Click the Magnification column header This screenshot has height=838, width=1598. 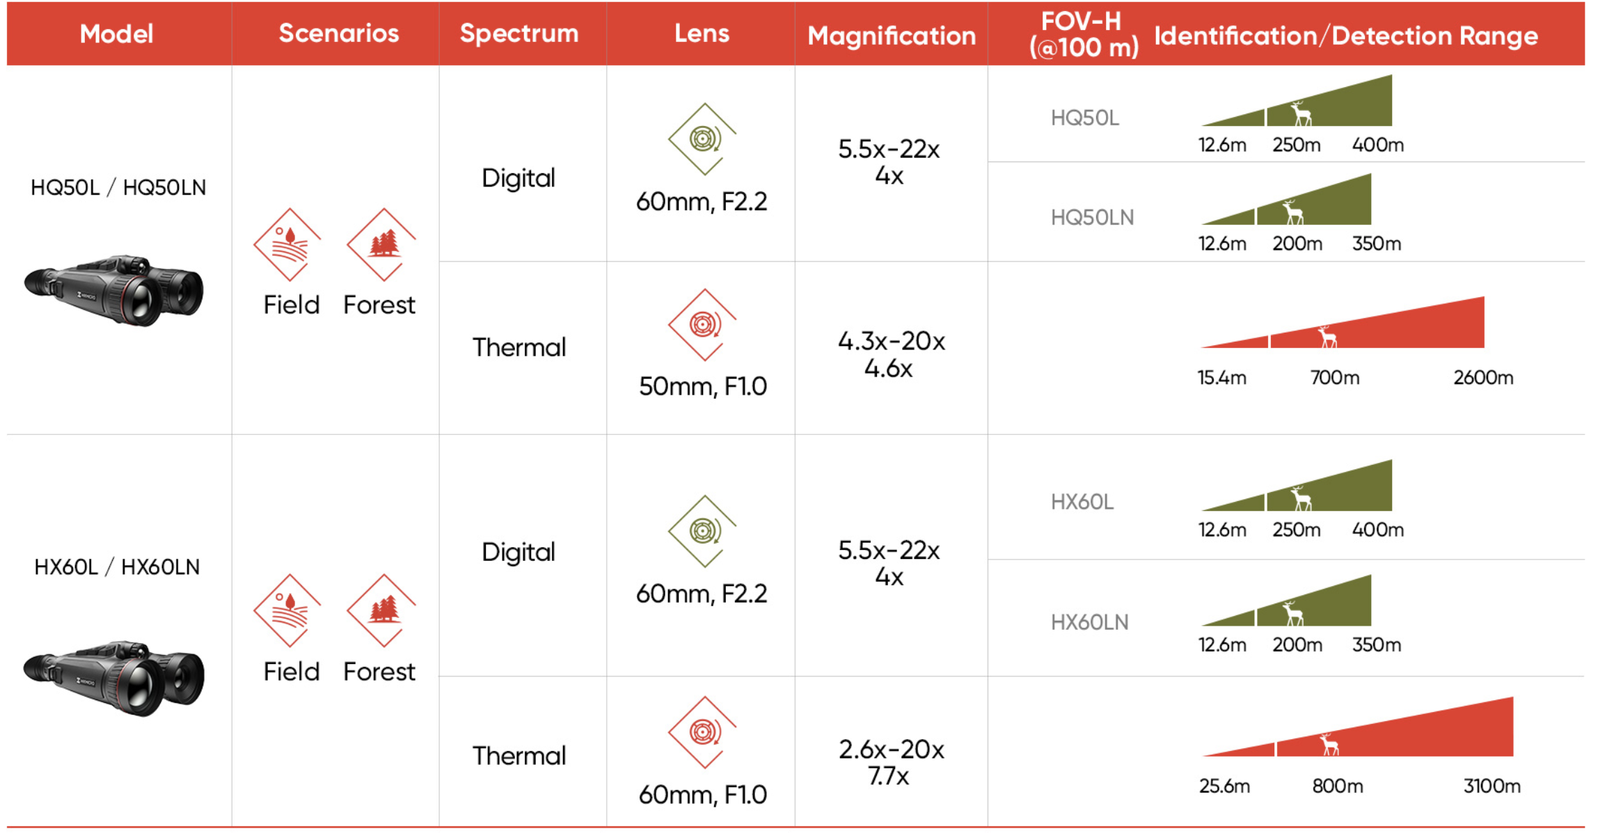[x=892, y=35]
